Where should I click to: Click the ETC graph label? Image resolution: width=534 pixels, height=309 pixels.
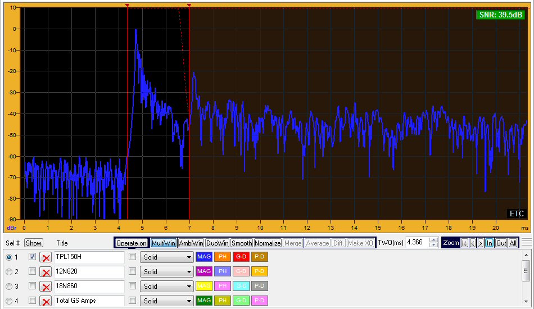[x=516, y=213]
